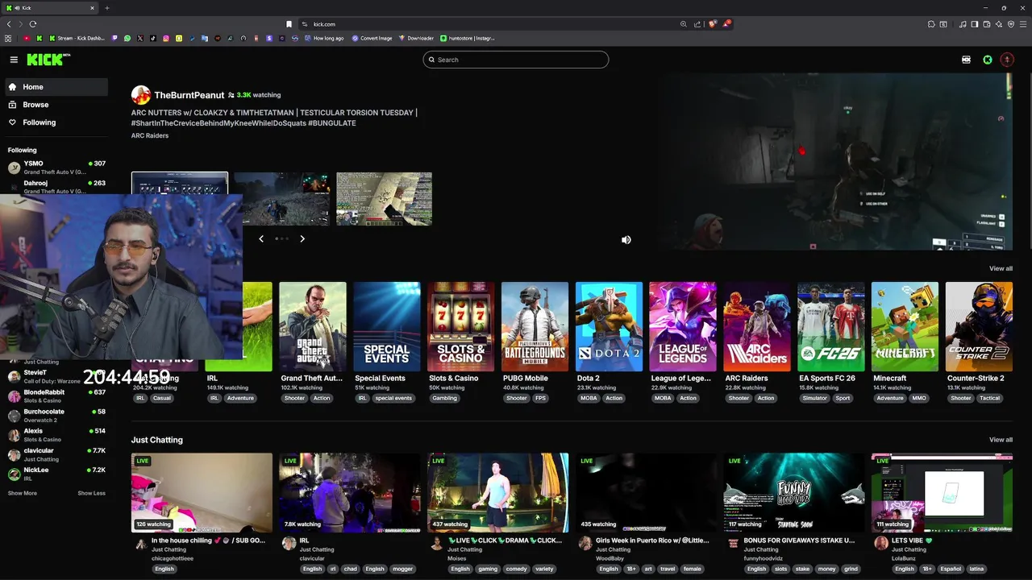Click View all above the category cards
The height and width of the screenshot is (580, 1032).
[1001, 268]
